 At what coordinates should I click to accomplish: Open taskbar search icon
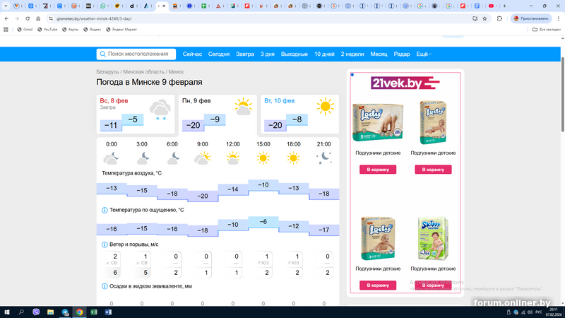coord(21,312)
